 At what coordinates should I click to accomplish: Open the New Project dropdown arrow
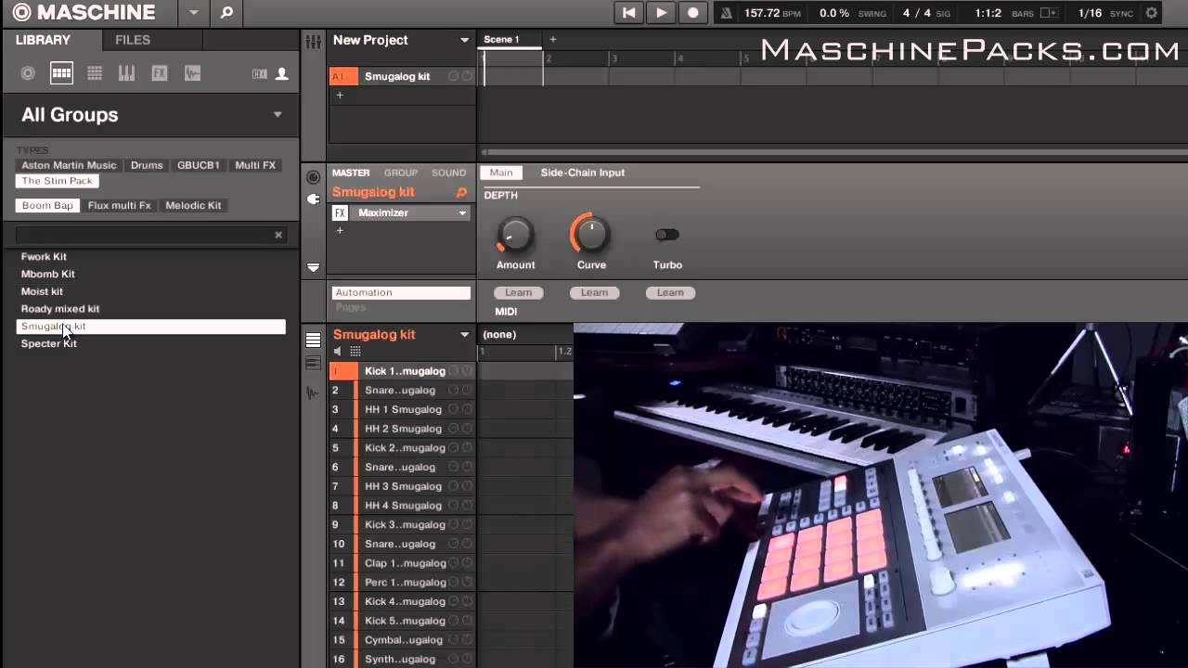[x=465, y=40]
